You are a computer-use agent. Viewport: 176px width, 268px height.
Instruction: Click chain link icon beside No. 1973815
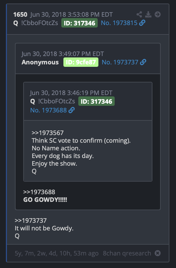[x=142, y=23]
